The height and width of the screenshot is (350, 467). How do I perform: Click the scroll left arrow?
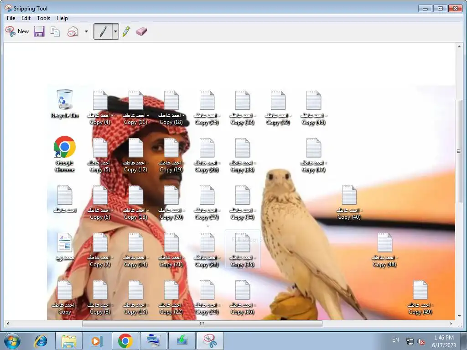coord(7,324)
